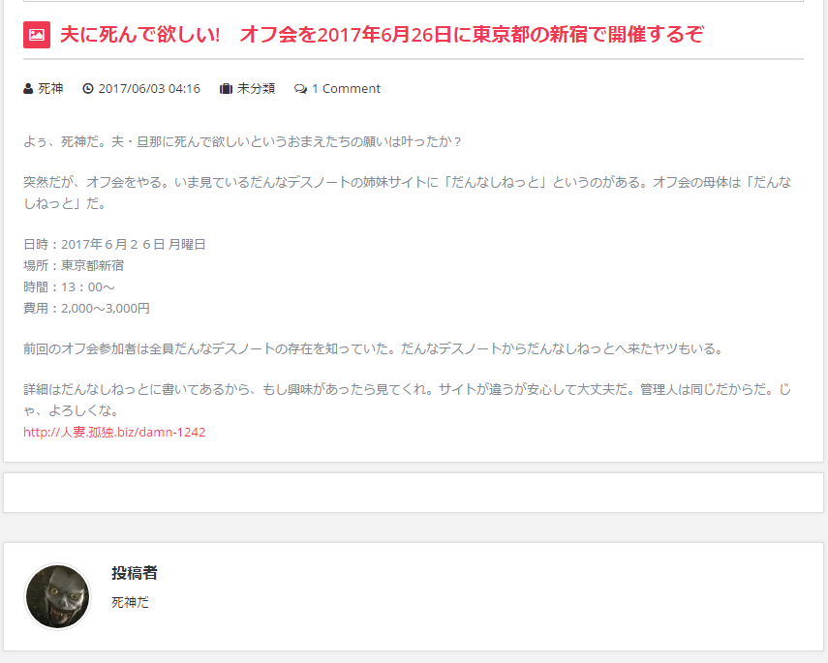The image size is (828, 663).
Task: Jump to the 1 Comment link
Action: (346, 89)
